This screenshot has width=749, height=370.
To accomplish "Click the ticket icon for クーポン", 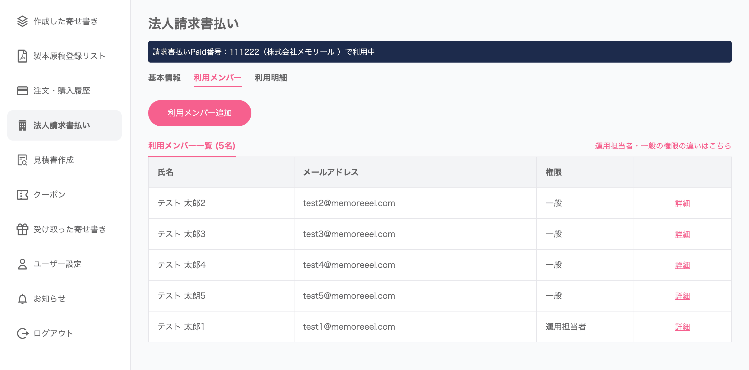I will click(22, 194).
